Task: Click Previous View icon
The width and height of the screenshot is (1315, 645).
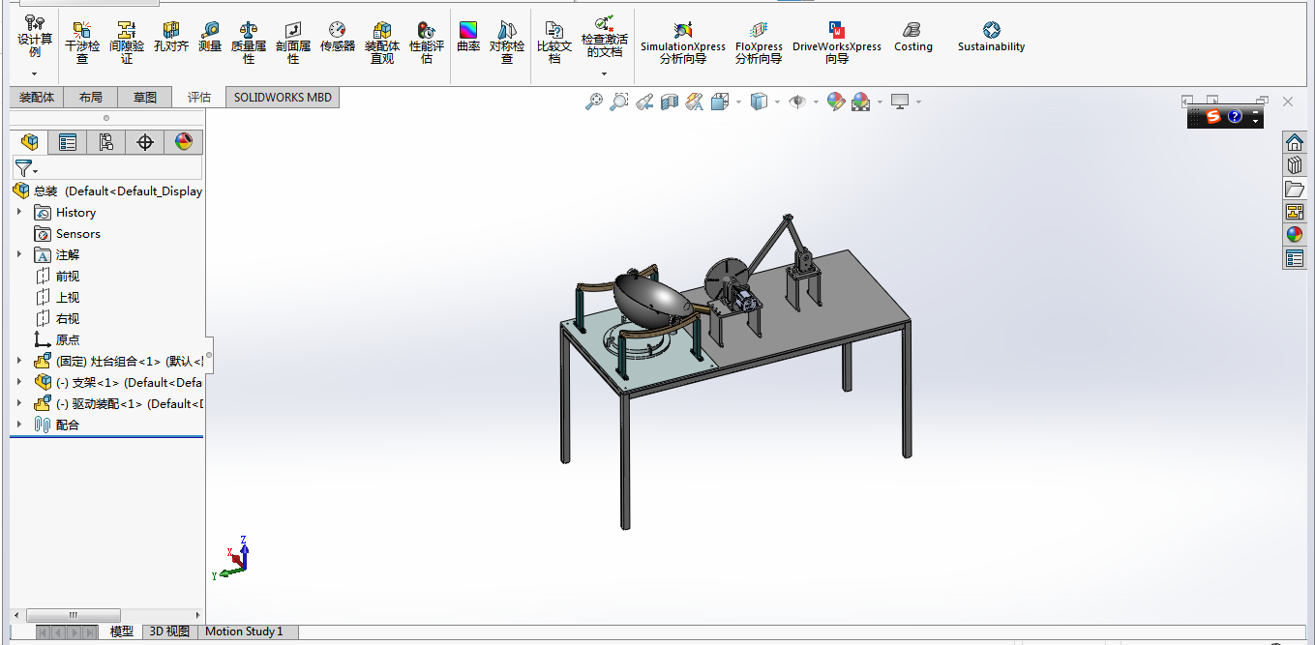Action: 644,102
